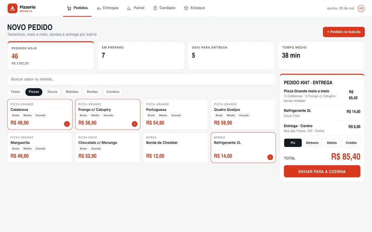Click the quantity badge on Frango c/ Catupiry
Screen dimensions: 372x232
point(135,124)
